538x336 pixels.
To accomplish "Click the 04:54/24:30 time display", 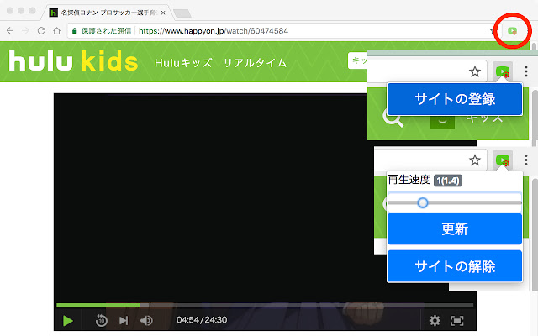I will 202,320.
